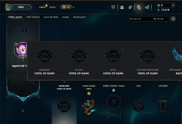
Task: Expand the banner chevron below profile card
Action: (x=23, y=111)
